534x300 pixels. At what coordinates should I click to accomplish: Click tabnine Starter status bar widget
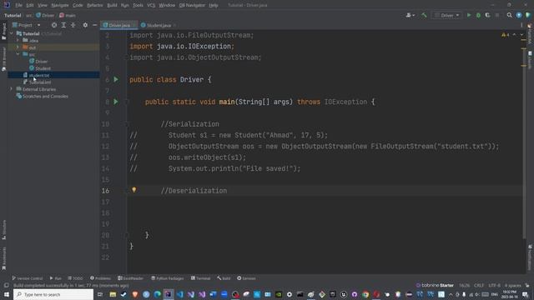click(435, 285)
